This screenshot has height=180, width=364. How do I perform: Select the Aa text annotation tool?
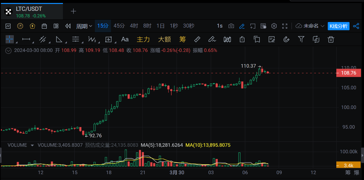pyautogui.click(x=125, y=39)
